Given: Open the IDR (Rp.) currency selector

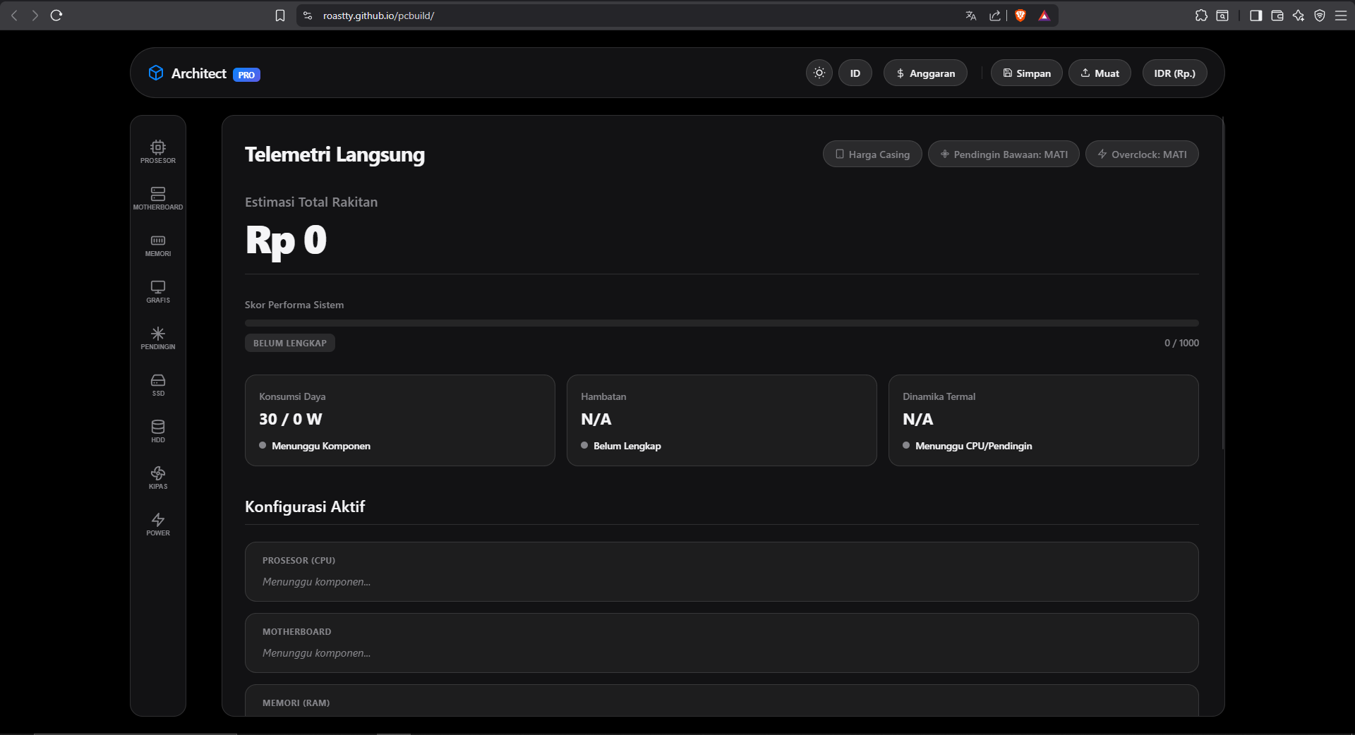Looking at the screenshot, I should tap(1174, 73).
